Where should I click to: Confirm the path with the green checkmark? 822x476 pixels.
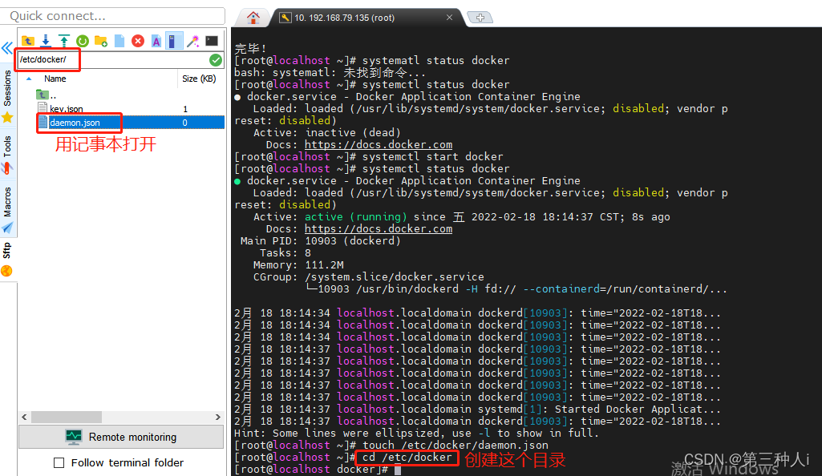(x=216, y=60)
